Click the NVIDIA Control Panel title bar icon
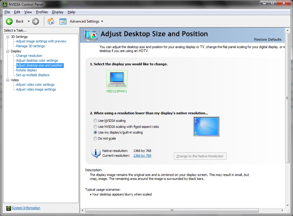 coord(5,4)
